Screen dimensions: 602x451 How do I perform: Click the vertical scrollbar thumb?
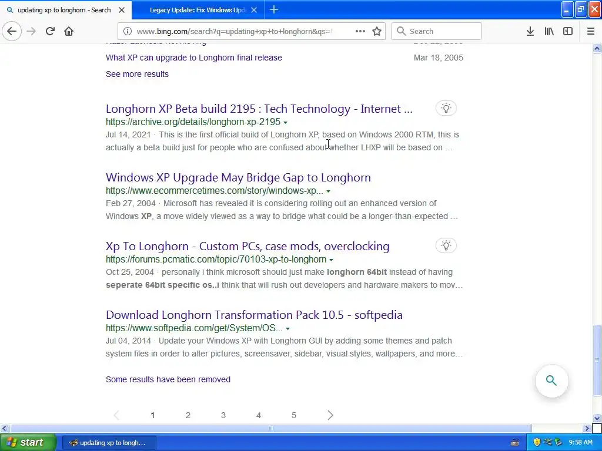point(597,361)
